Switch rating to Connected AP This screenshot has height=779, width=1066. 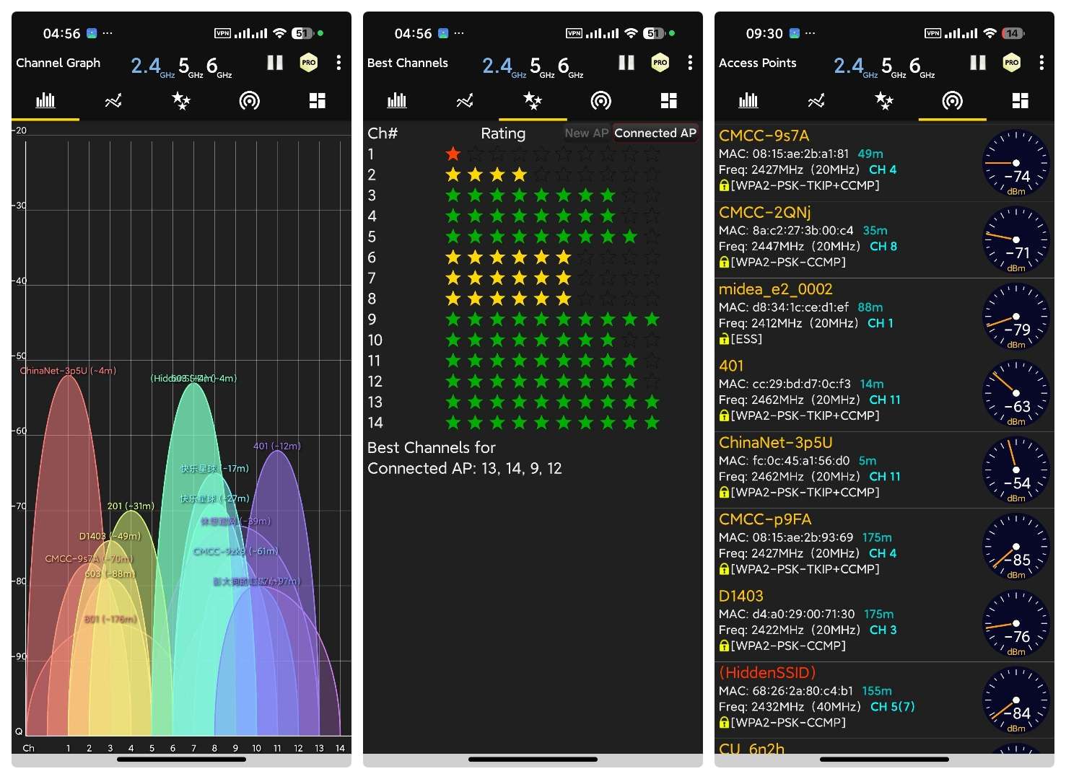655,133
